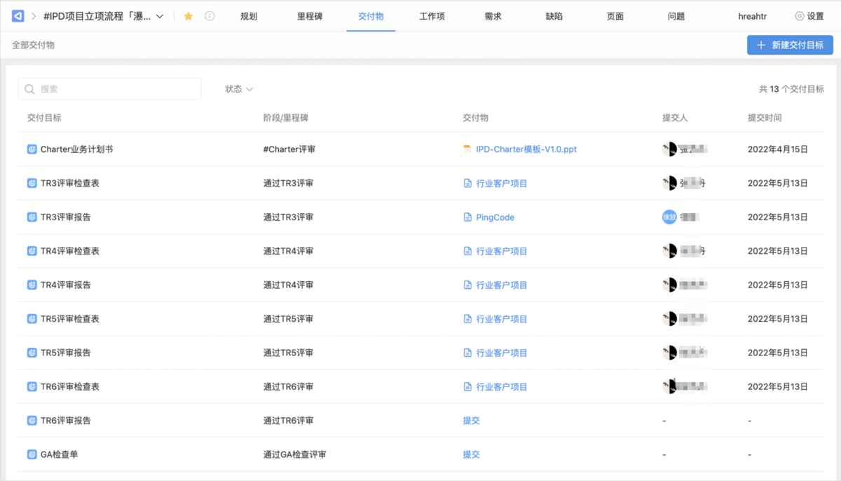Click the target icon of Charter业务计划书
This screenshot has height=481, width=841.
tap(32, 149)
